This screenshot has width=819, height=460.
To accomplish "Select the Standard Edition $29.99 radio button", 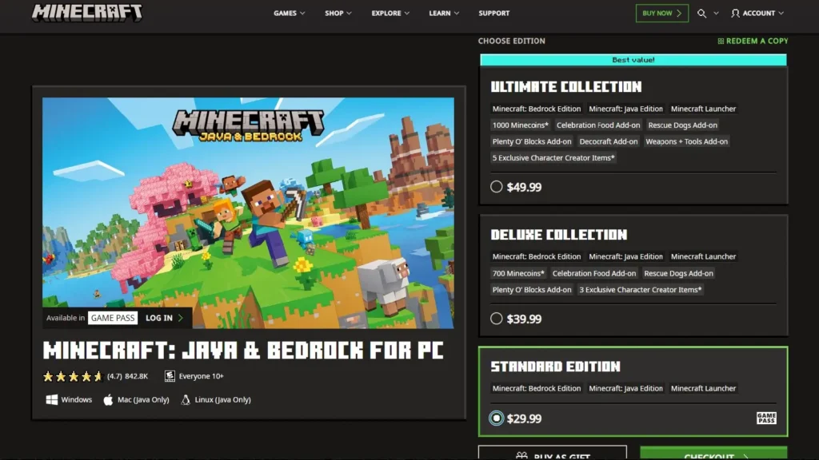I will coord(496,418).
